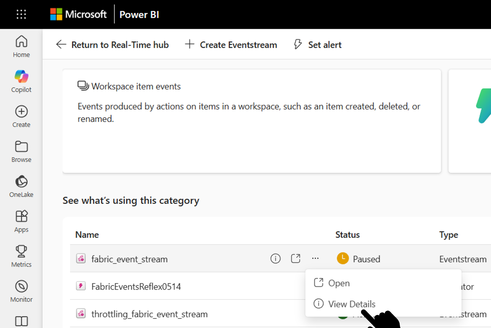Viewport: 491px width, 328px height.
Task: Select the throttling_fabric_event_stream row
Action: [149, 314]
